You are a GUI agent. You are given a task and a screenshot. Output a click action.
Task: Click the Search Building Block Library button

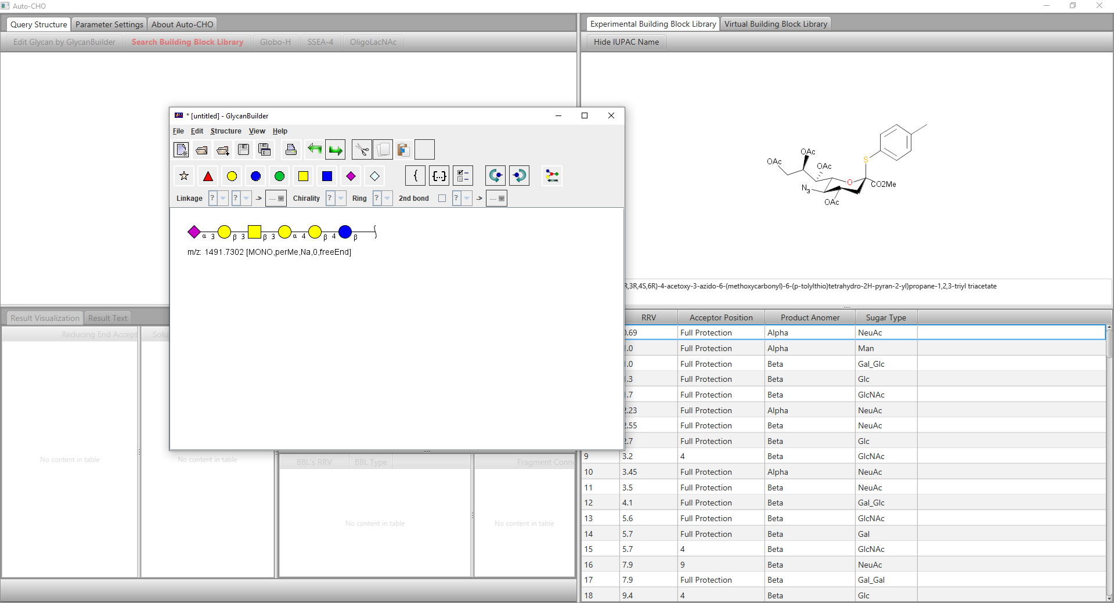tap(187, 42)
